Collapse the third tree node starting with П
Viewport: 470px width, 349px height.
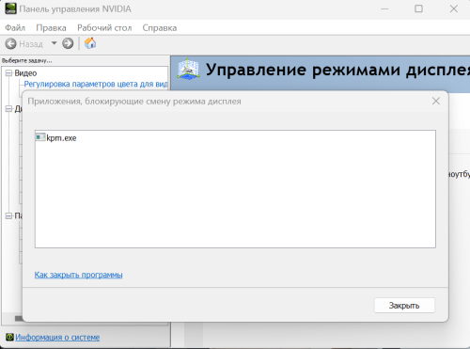[x=8, y=215]
